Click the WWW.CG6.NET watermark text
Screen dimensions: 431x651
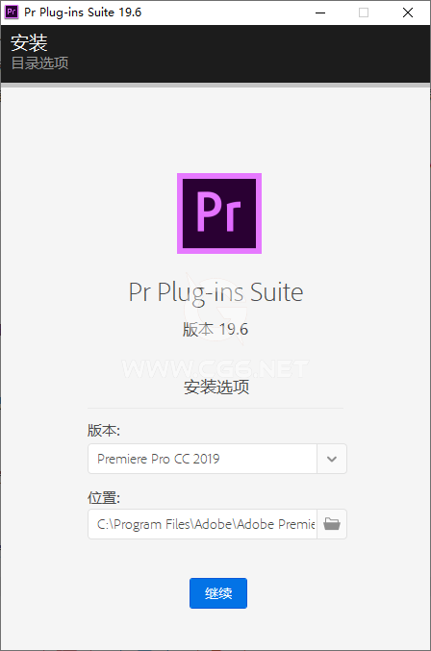point(215,369)
